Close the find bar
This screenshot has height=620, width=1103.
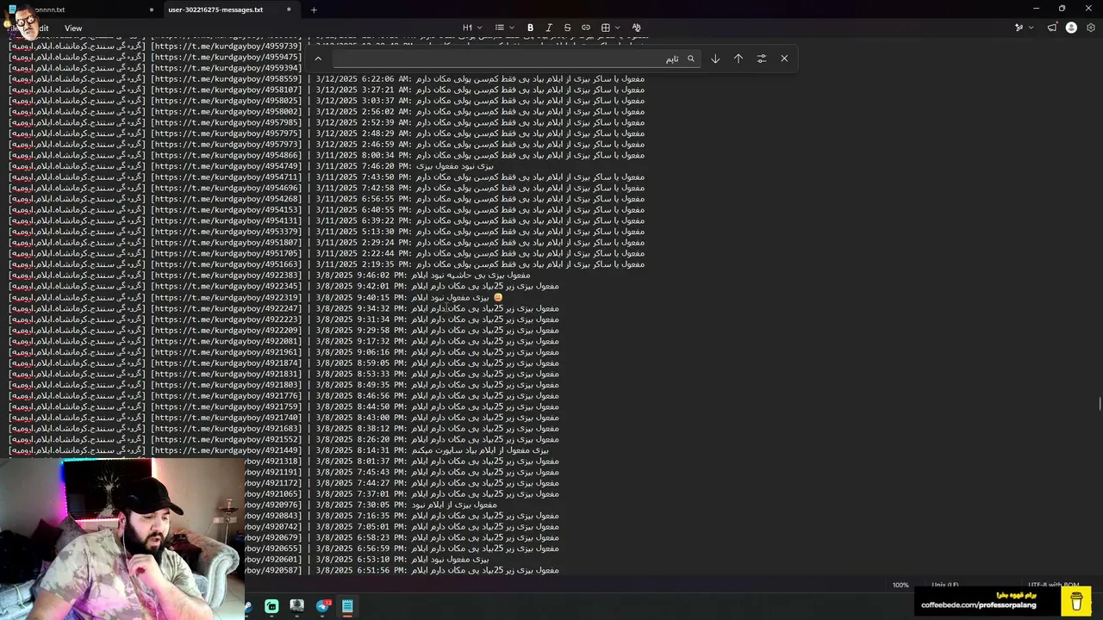tap(784, 59)
